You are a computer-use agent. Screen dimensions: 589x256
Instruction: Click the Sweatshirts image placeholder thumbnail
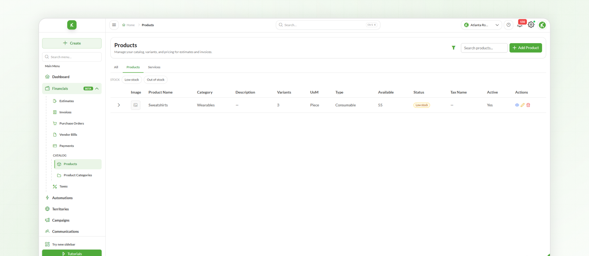click(135, 105)
